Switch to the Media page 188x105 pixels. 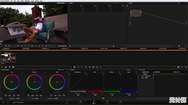[67, 102]
